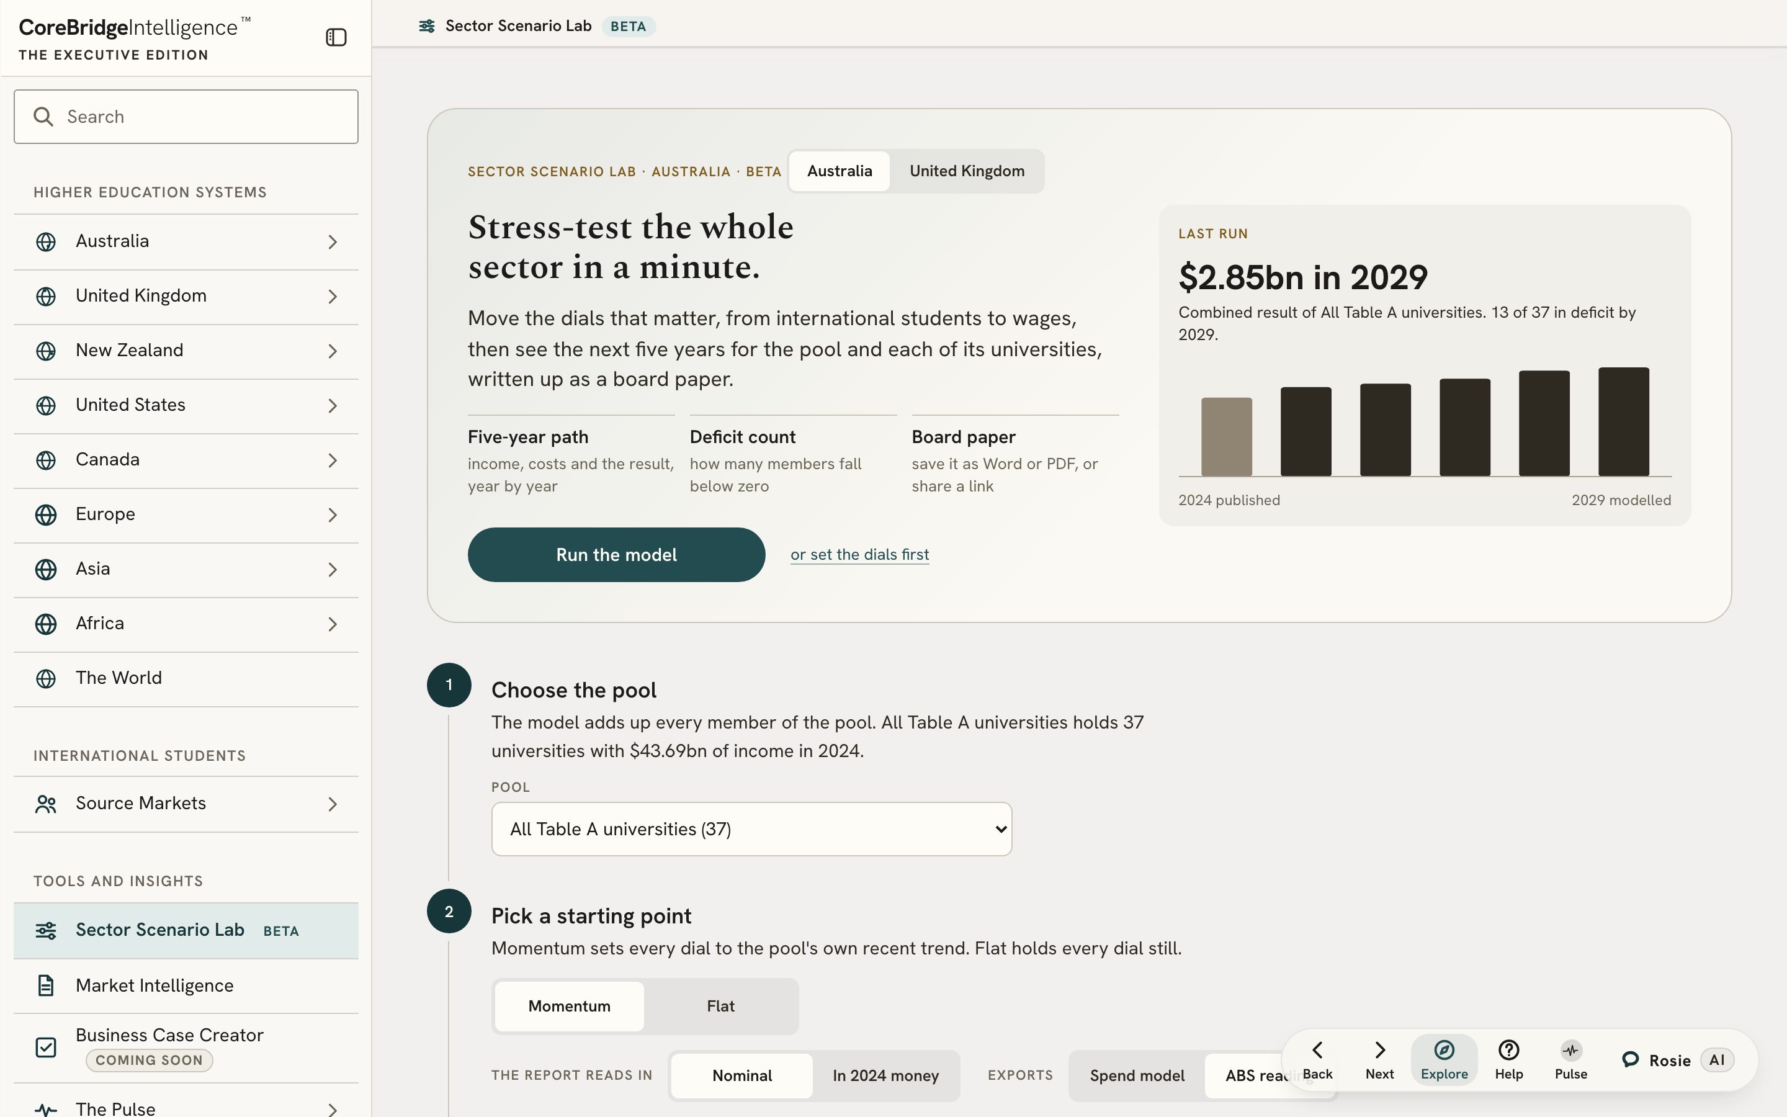Select Sector Scenario Lab in the sidebar
Screen dimensions: 1787x1117
point(186,930)
